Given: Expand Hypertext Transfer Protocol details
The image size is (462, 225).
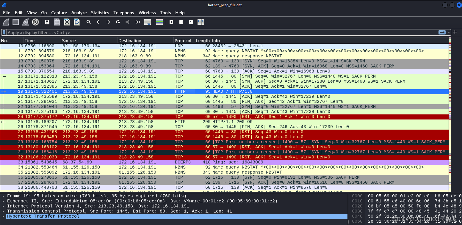Looking at the screenshot, I should pos(3,216).
